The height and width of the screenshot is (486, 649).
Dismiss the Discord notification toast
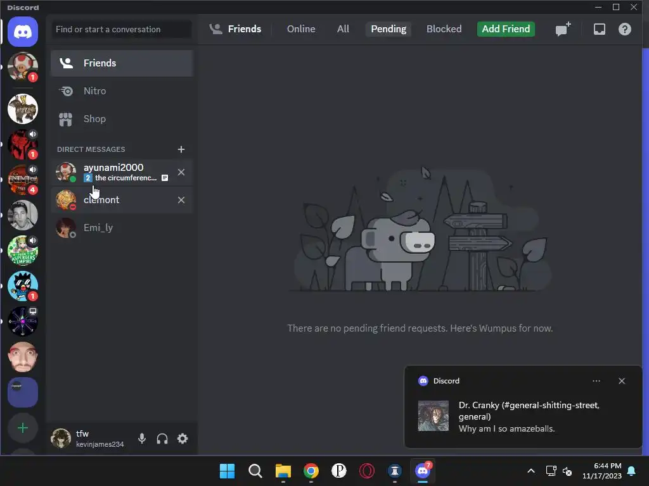coord(622,381)
